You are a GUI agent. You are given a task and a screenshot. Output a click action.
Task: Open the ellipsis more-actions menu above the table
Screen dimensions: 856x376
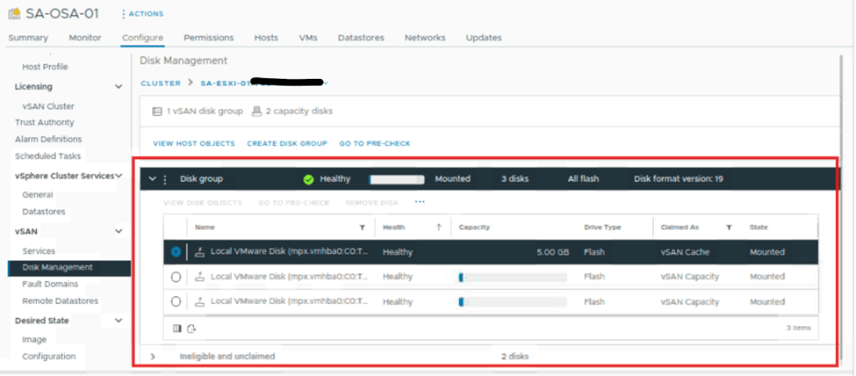pos(420,202)
